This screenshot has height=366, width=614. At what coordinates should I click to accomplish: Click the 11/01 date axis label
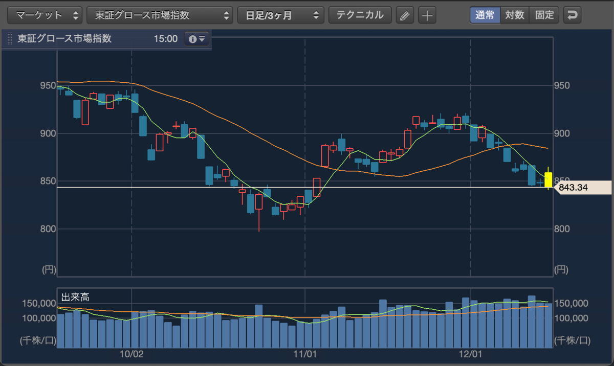(x=304, y=354)
